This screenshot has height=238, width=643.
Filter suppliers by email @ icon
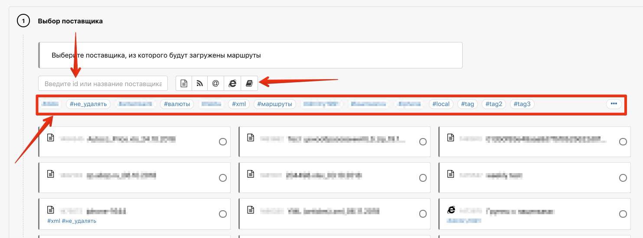(216, 84)
